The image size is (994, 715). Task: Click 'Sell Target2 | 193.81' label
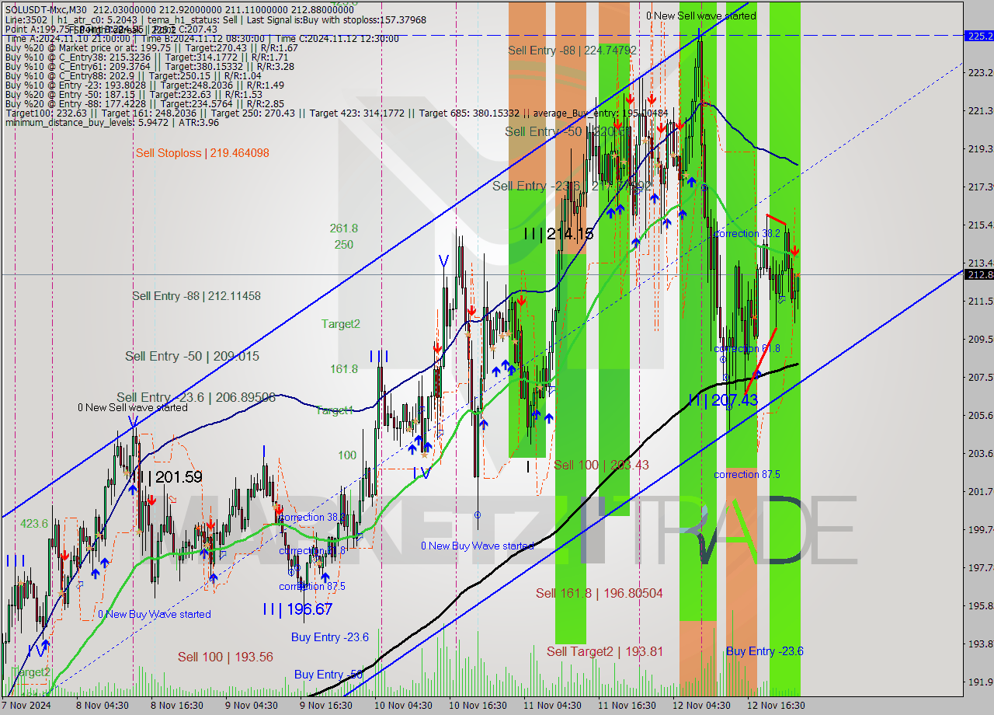point(604,651)
